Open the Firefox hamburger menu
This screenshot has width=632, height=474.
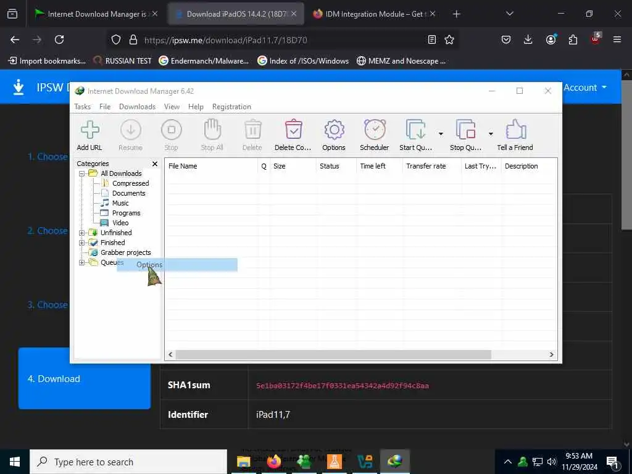coord(617,39)
